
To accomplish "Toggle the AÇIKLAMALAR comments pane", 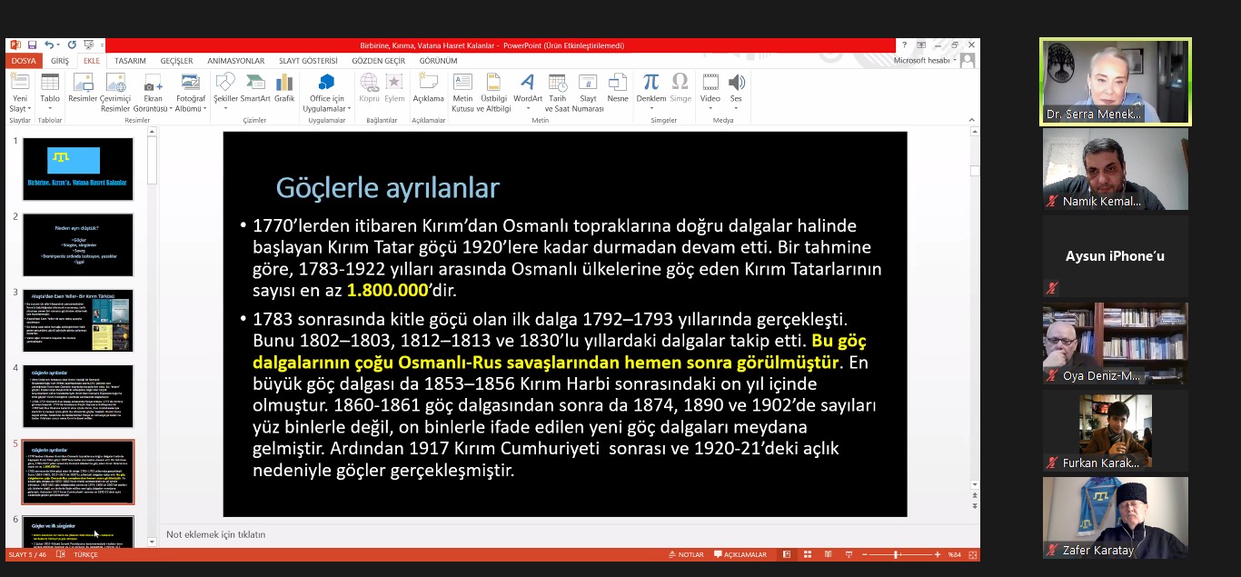I will pyautogui.click(x=740, y=554).
